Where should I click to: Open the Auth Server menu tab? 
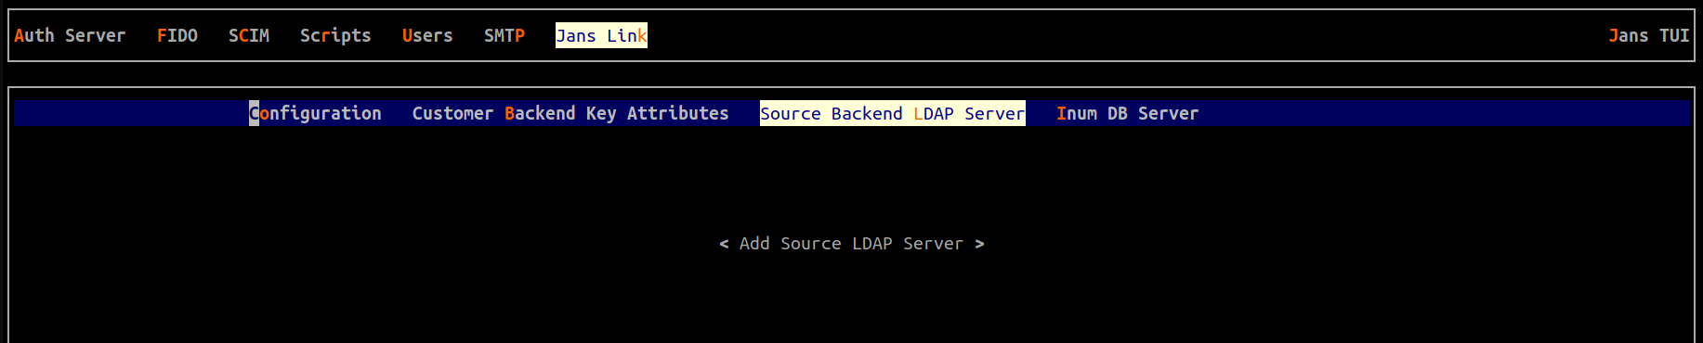(x=70, y=35)
